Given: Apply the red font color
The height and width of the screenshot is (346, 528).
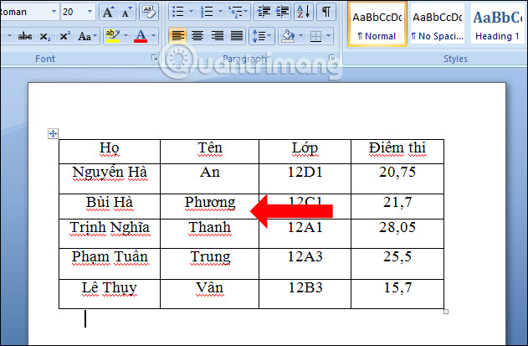Looking at the screenshot, I should (x=141, y=36).
